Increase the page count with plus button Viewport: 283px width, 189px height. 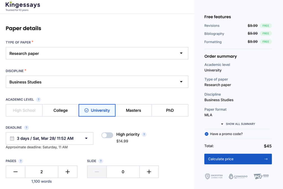point(68,172)
